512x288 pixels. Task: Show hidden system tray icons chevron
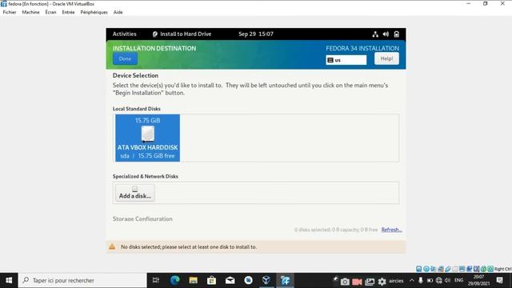click(412, 281)
